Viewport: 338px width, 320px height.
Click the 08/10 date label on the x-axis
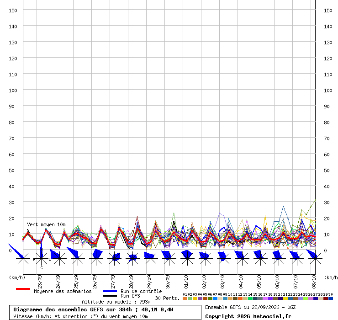[314, 282]
